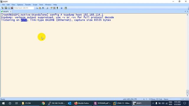Click the greyed Reconnect toolbar icon

[x=9, y=8]
